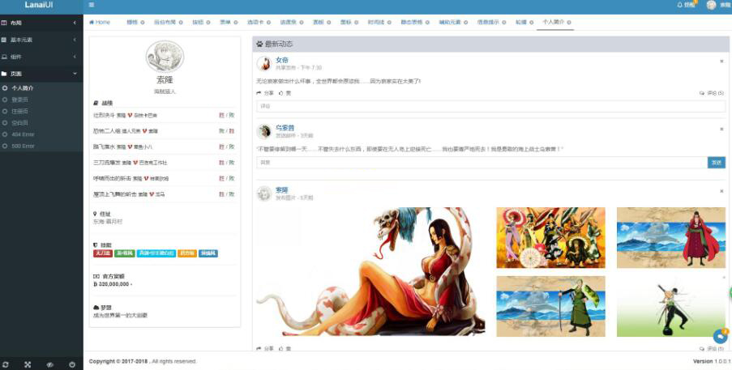The height and width of the screenshot is (370, 732).
Task: Click the power icon at the sidebar bottom
Action: [72, 364]
